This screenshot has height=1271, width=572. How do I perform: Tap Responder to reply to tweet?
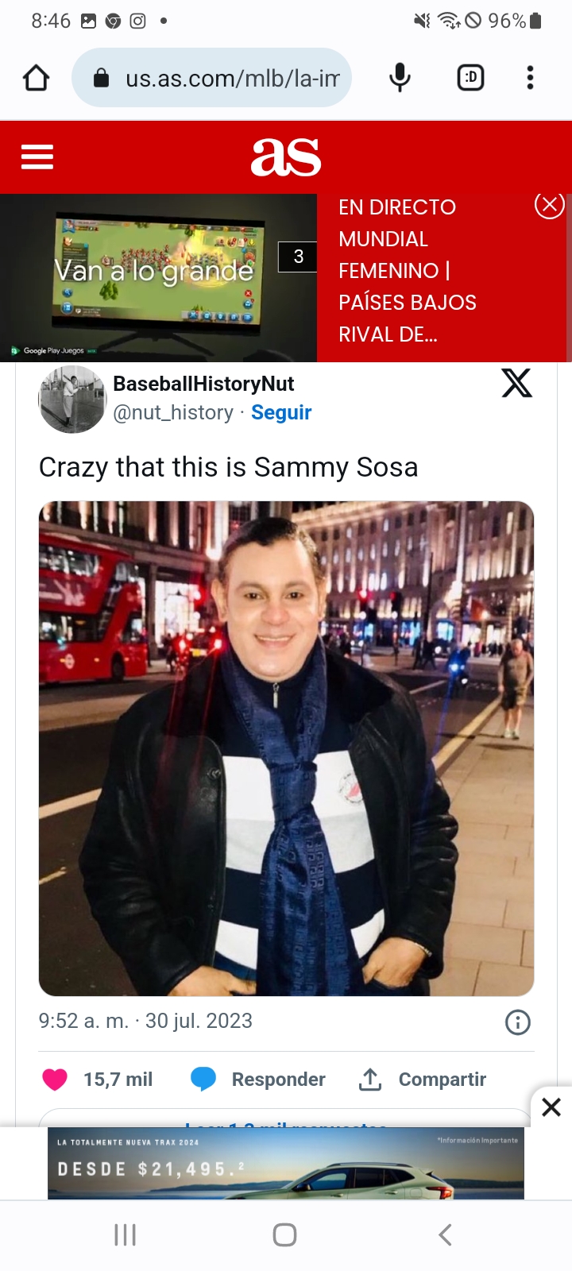(x=258, y=1080)
